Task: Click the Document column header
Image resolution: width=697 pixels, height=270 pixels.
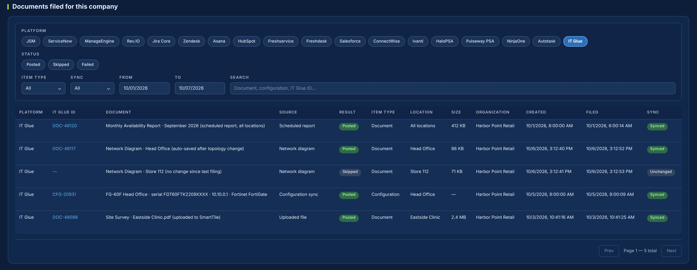Action: coord(118,112)
